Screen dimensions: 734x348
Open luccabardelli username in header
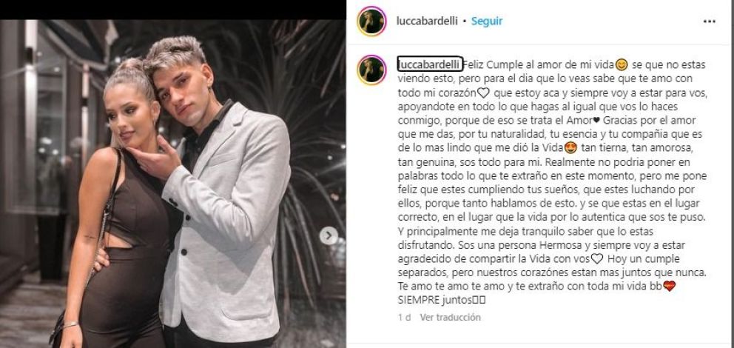tap(426, 21)
